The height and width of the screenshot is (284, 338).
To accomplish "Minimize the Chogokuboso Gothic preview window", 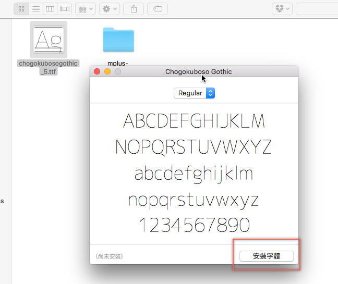I will click(x=107, y=71).
